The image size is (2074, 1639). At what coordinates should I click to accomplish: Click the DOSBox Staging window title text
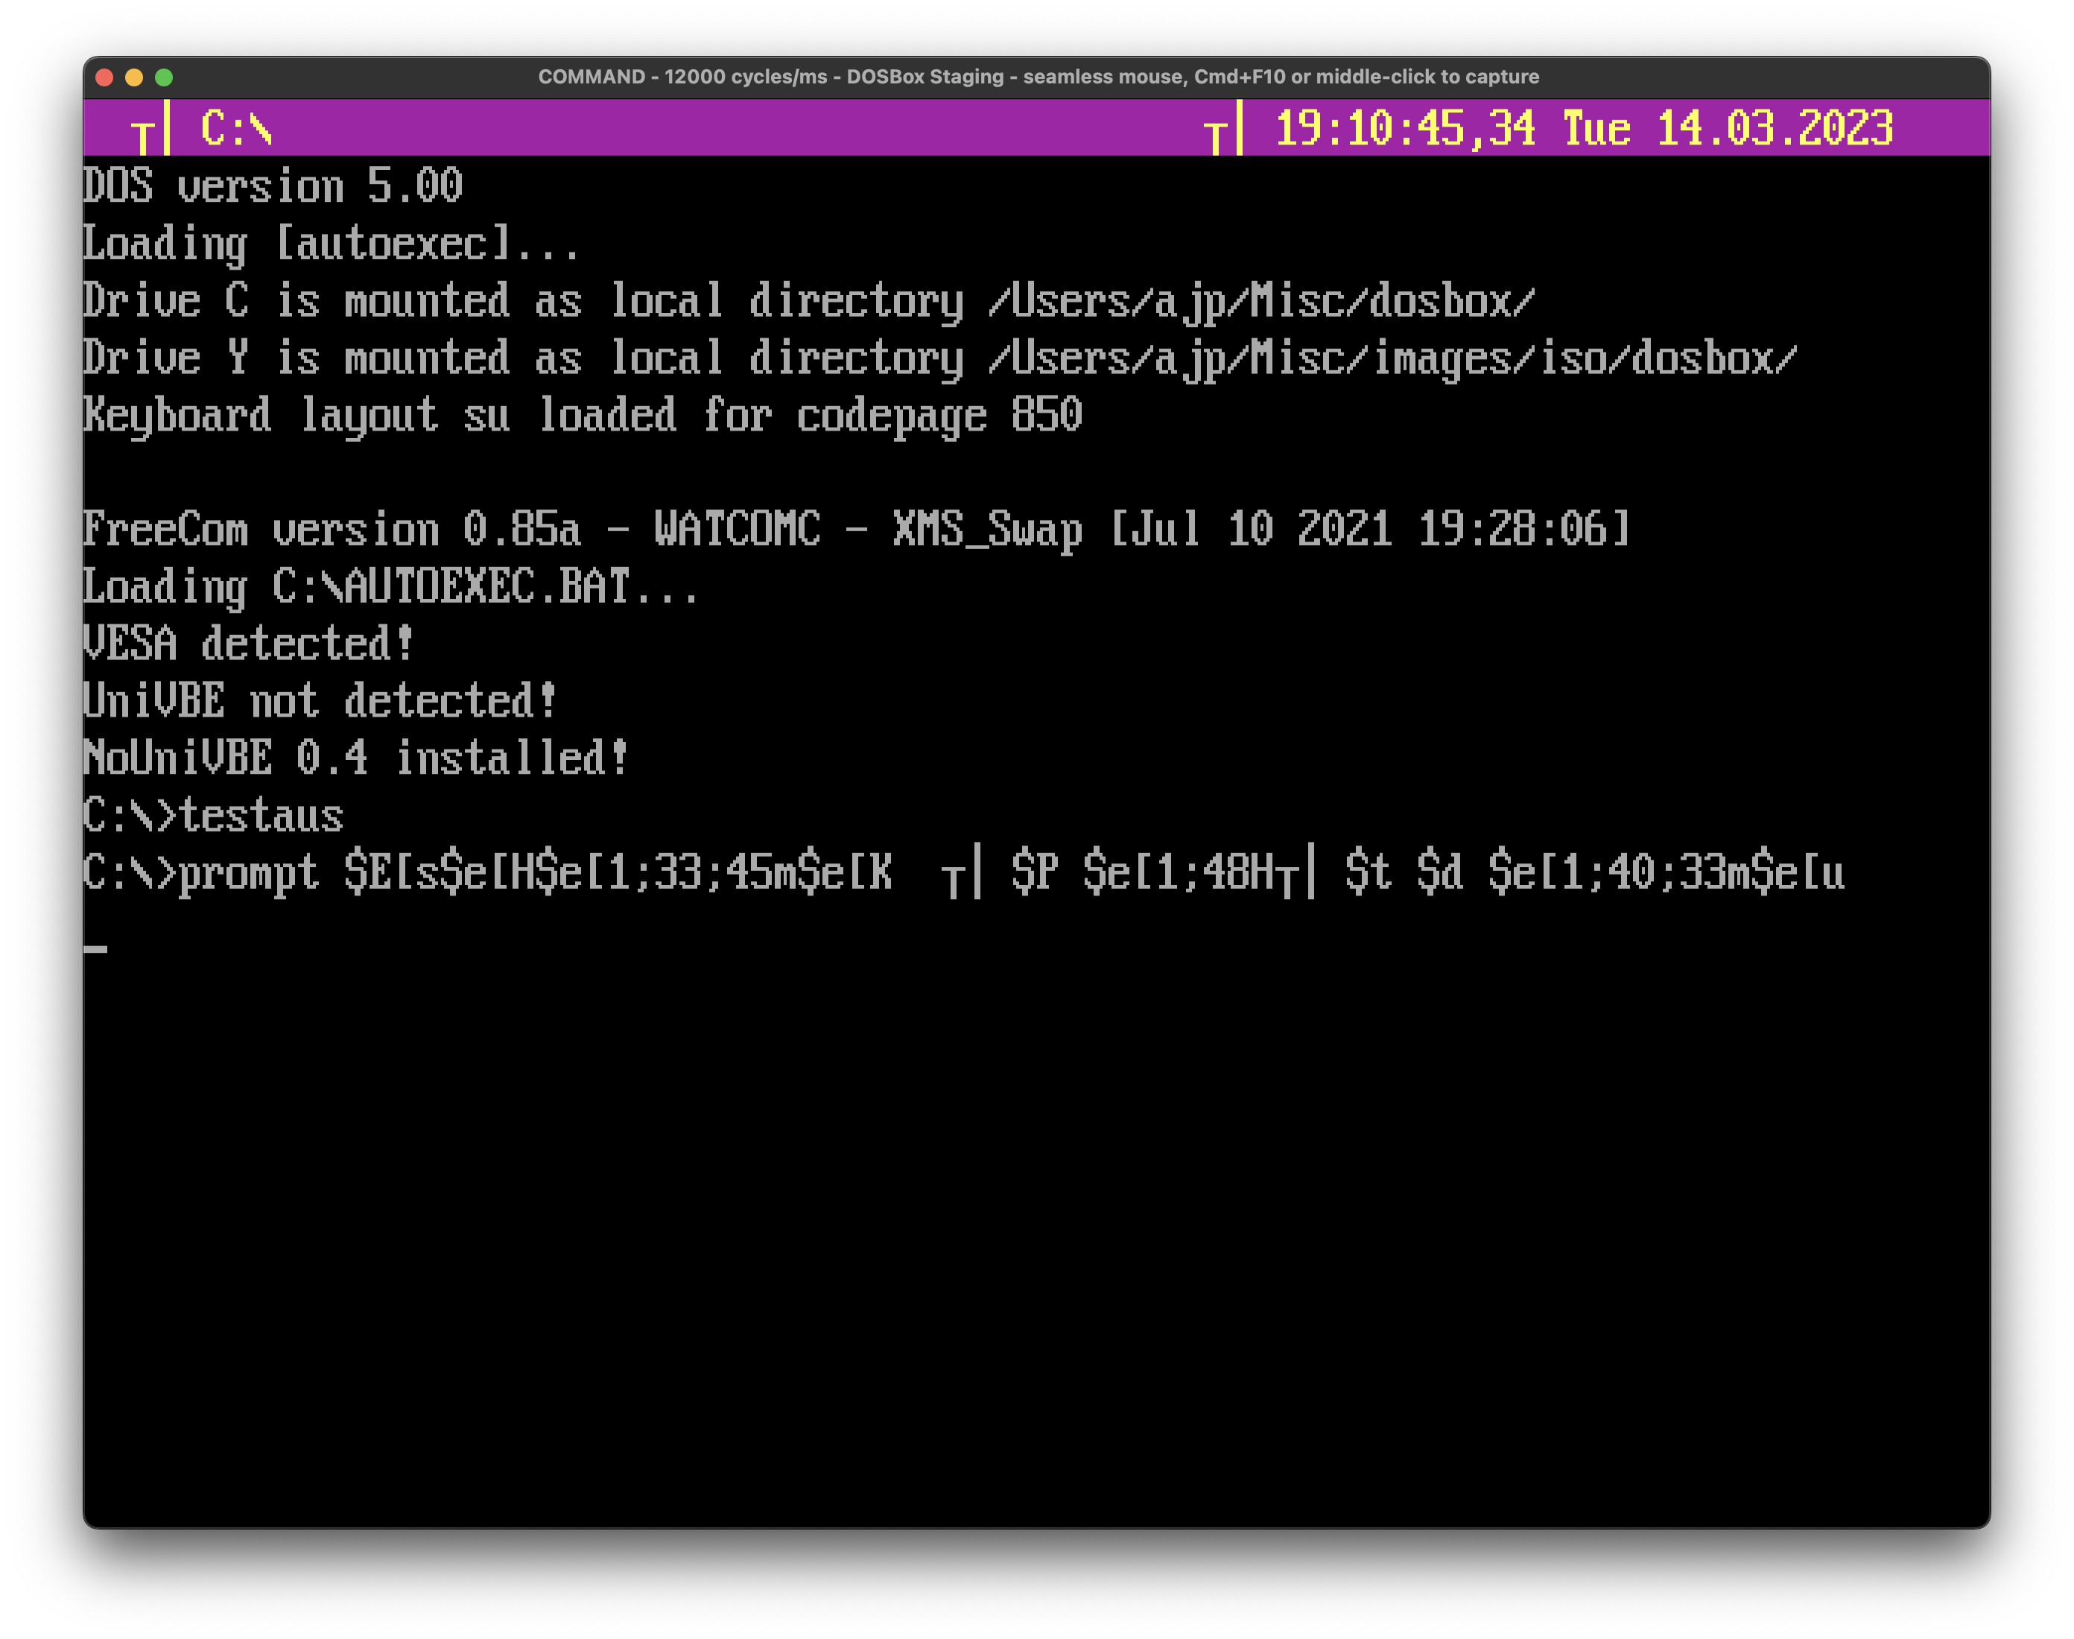[x=1038, y=77]
